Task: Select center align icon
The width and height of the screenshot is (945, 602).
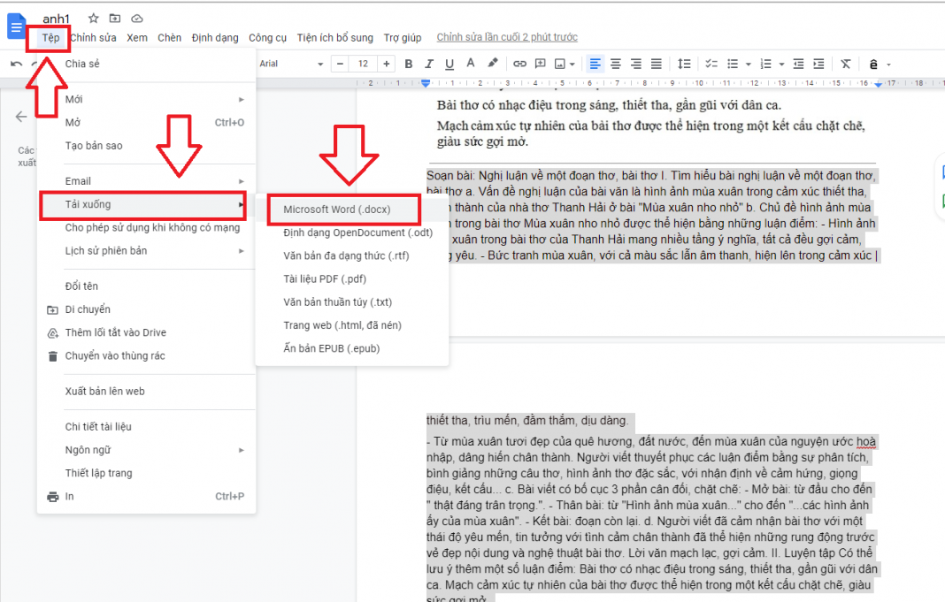Action: (615, 64)
